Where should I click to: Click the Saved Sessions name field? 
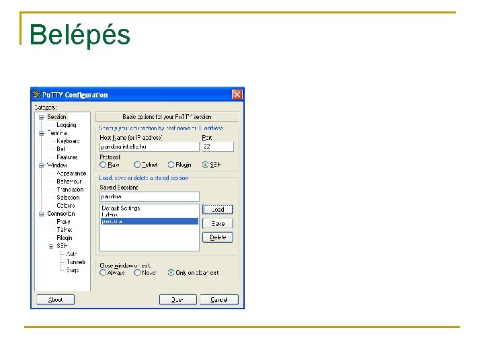pyautogui.click(x=149, y=196)
